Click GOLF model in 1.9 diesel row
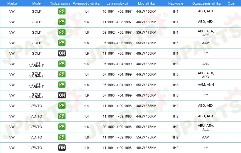The width and height of the screenshot is (241, 153). pyautogui.click(x=36, y=53)
